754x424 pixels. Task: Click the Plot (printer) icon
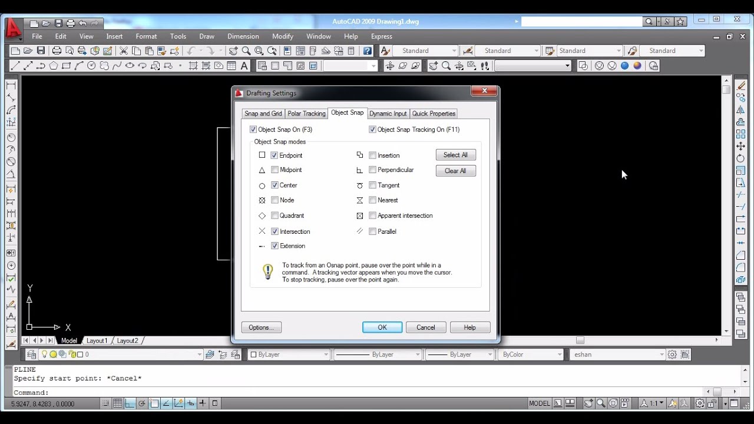coord(57,51)
